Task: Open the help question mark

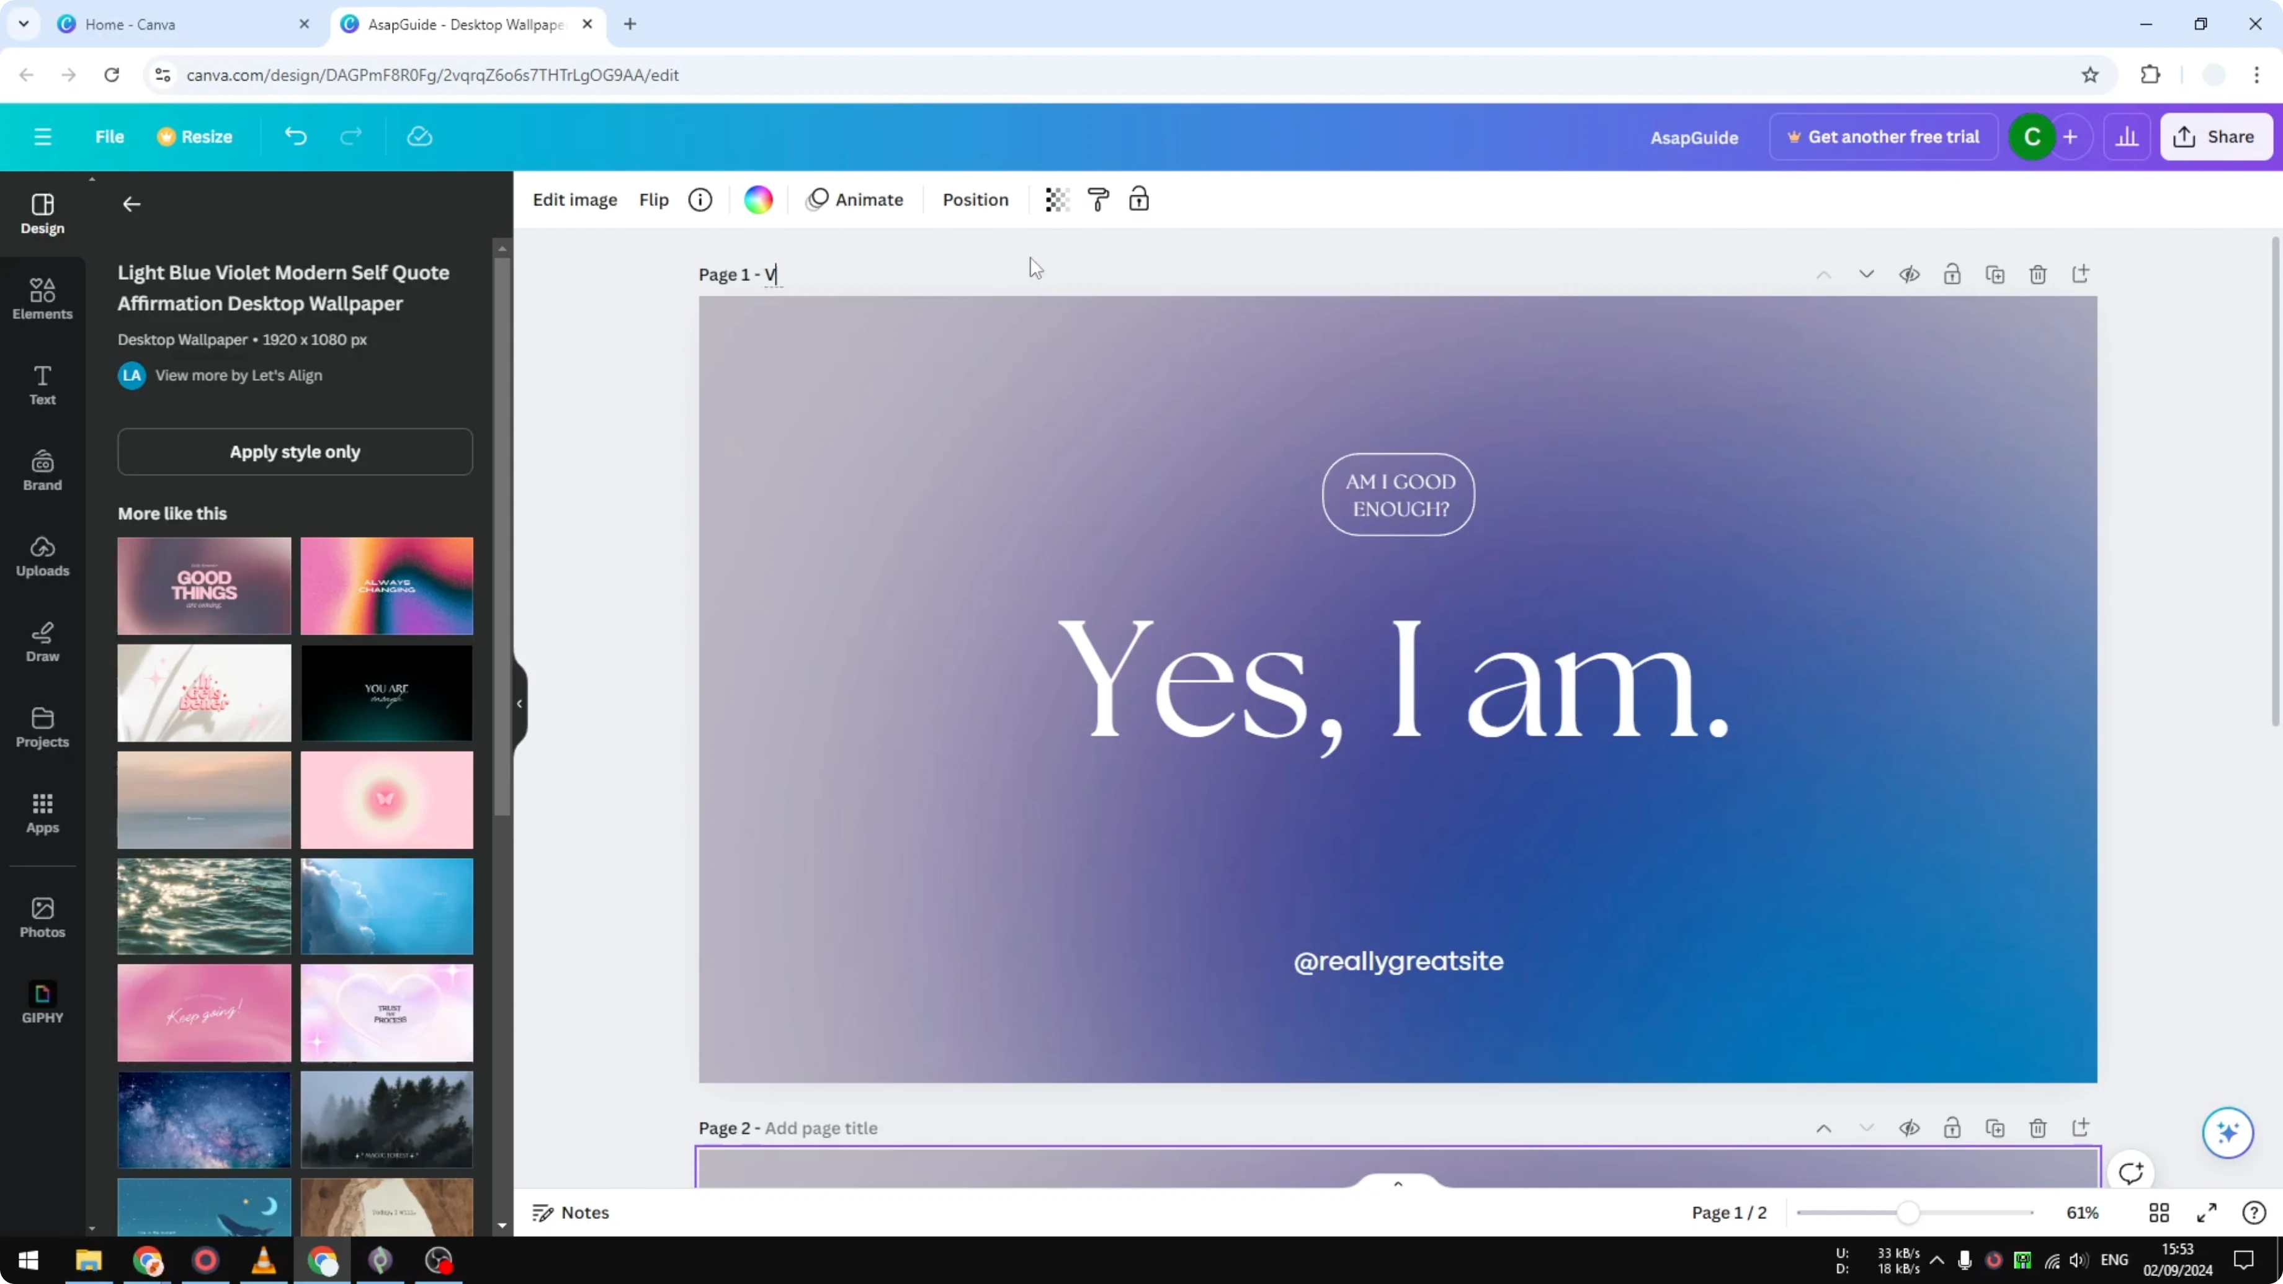Action: click(x=2254, y=1212)
